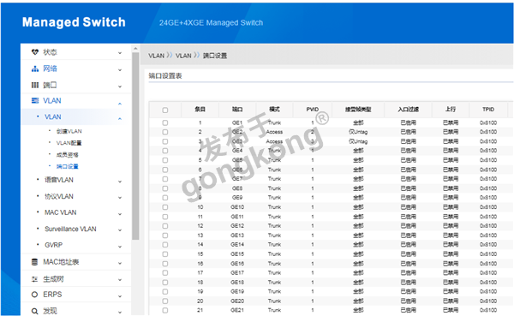514x316 pixels.
Task: Click the heart status icon in sidebar
Action: pos(35,51)
